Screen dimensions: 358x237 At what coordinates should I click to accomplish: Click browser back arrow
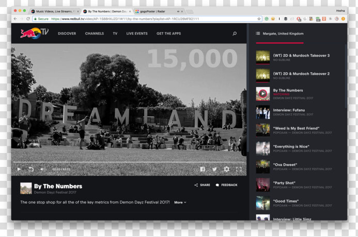point(15,19)
